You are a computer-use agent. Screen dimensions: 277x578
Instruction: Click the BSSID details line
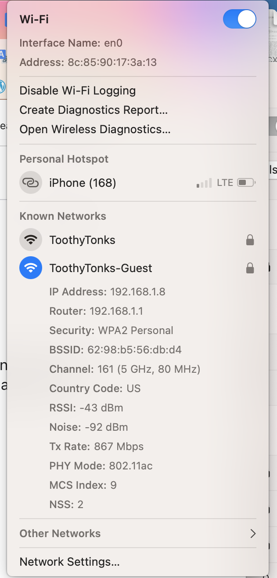tap(115, 350)
